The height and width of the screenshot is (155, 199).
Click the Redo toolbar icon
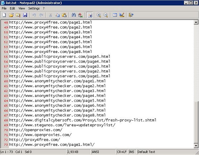click(x=41, y=15)
